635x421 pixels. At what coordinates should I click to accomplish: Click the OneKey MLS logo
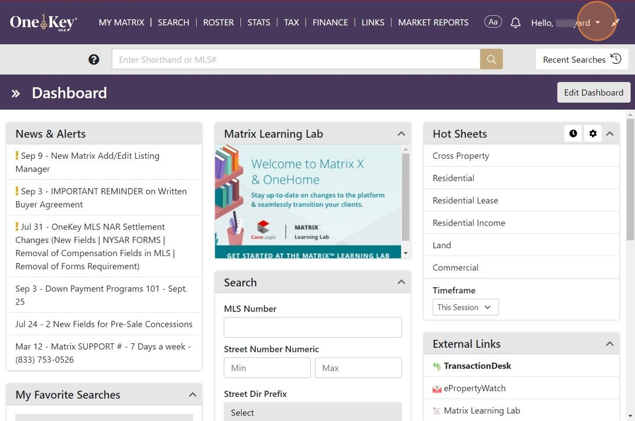pos(43,23)
